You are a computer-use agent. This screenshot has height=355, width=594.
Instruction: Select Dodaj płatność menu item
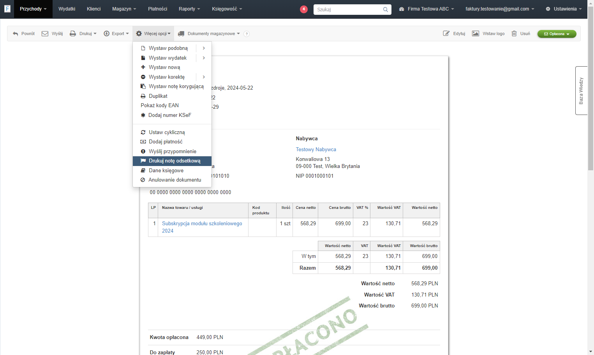(x=172, y=142)
